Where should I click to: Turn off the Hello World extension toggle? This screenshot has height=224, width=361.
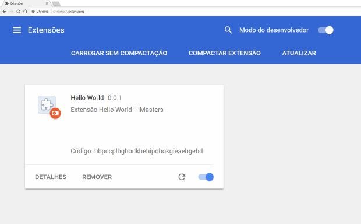click(x=206, y=177)
